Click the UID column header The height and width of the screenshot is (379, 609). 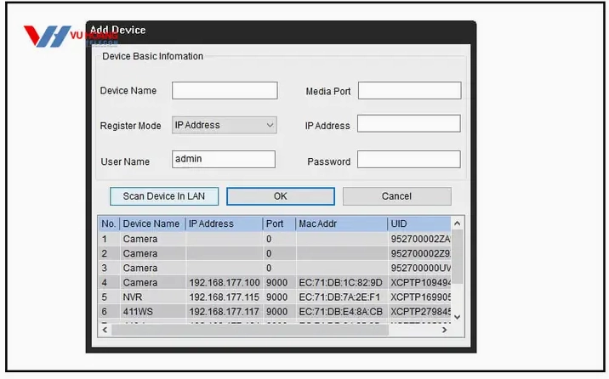coord(417,224)
